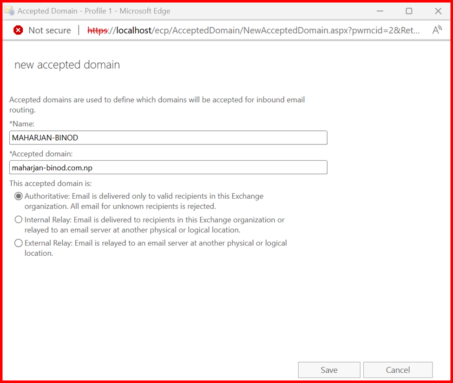Click the red Not secure warning icon

click(18, 30)
